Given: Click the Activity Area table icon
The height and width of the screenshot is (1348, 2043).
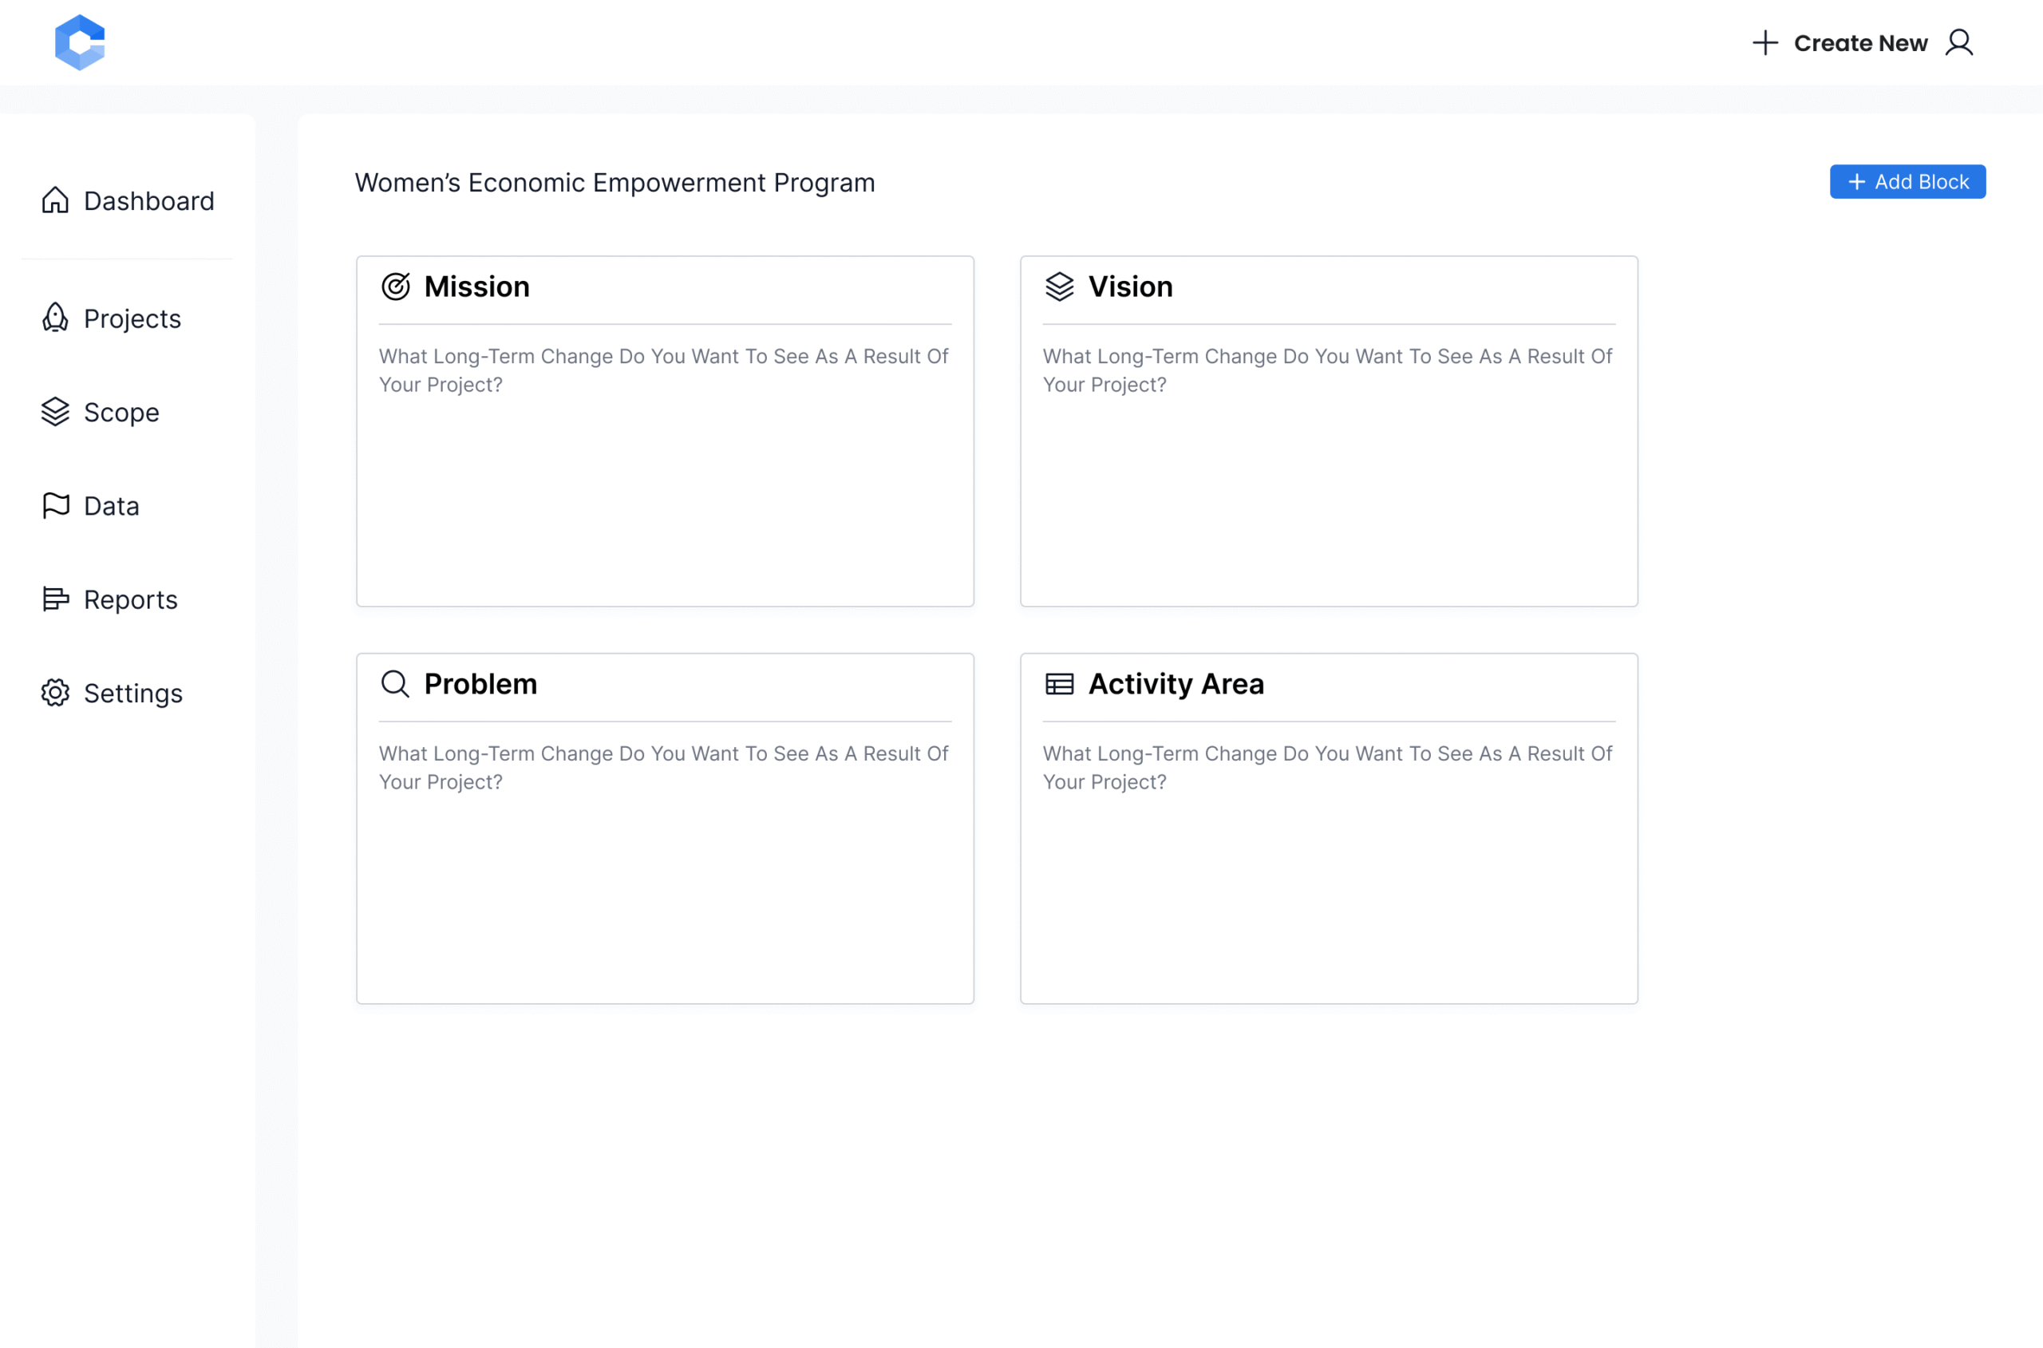Looking at the screenshot, I should pos(1059,683).
